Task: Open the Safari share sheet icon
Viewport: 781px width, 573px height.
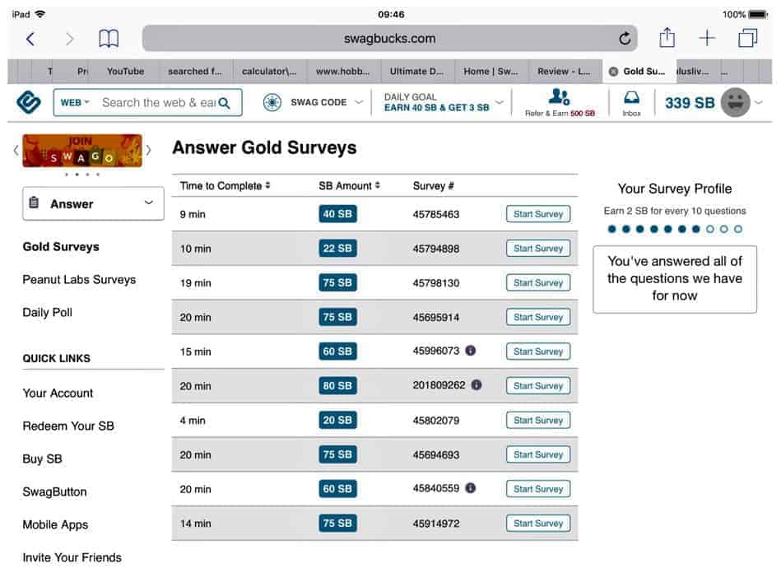Action: (x=667, y=37)
